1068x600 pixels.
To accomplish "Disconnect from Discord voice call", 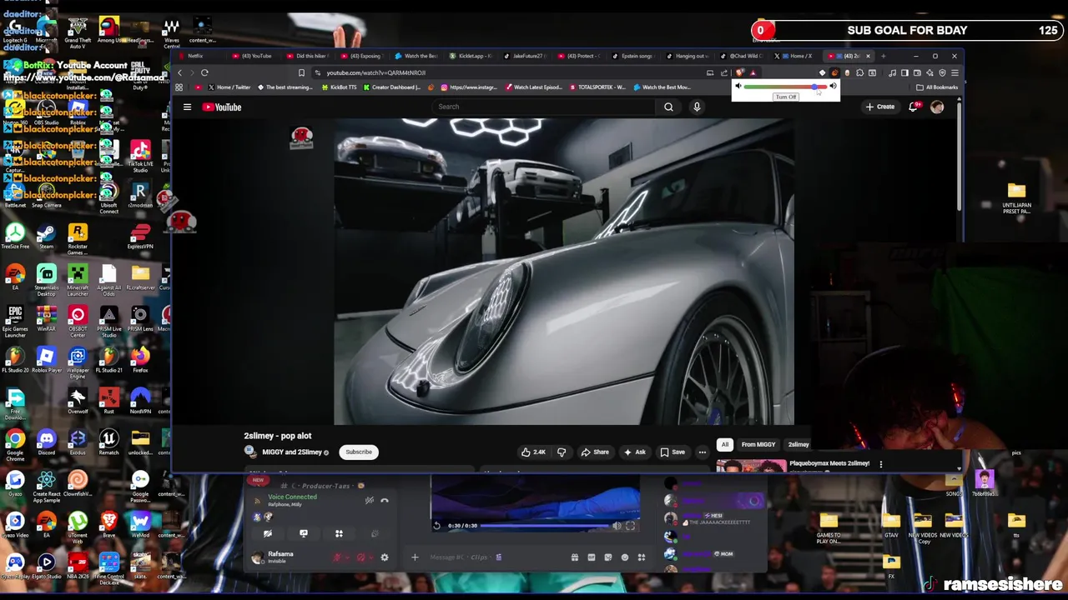I will (385, 500).
